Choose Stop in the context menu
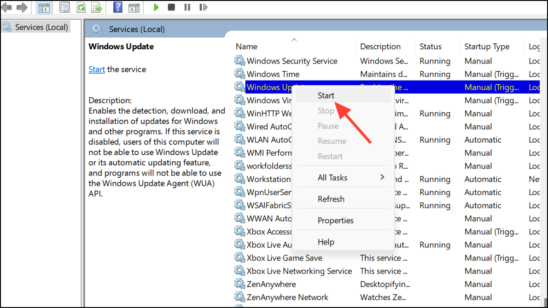The height and width of the screenshot is (308, 548). 343,110
